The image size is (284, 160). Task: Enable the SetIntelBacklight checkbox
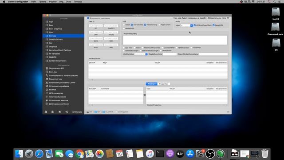(124, 51)
